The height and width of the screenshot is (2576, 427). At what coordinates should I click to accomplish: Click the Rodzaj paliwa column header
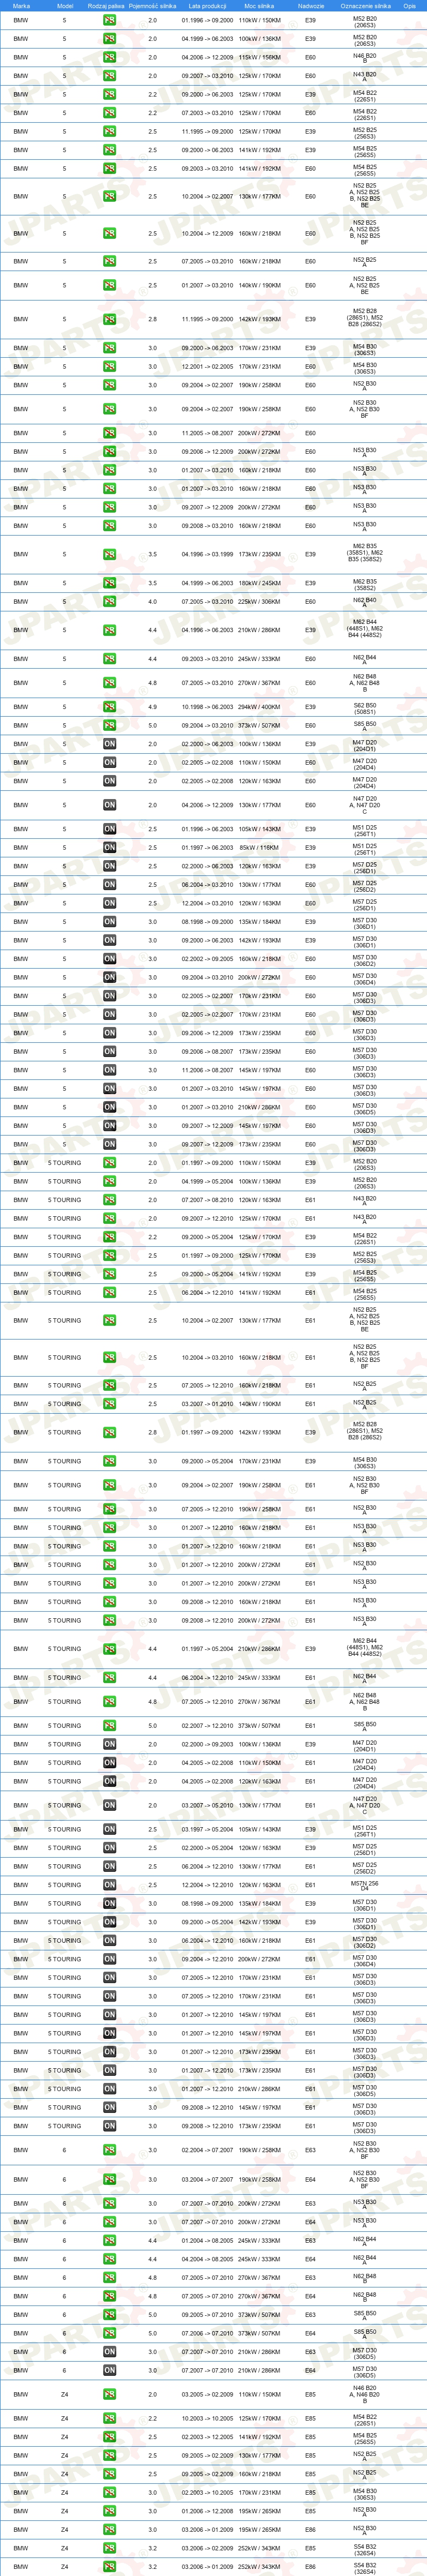[106, 6]
